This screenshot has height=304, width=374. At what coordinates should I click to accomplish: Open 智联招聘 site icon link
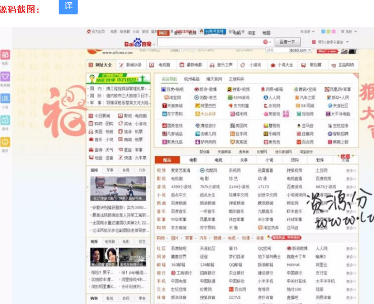click(338, 134)
